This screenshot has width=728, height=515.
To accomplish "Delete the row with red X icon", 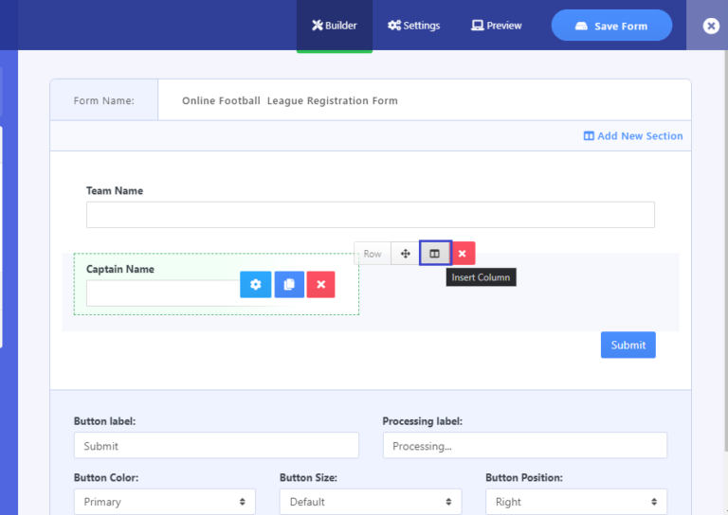I will point(463,254).
